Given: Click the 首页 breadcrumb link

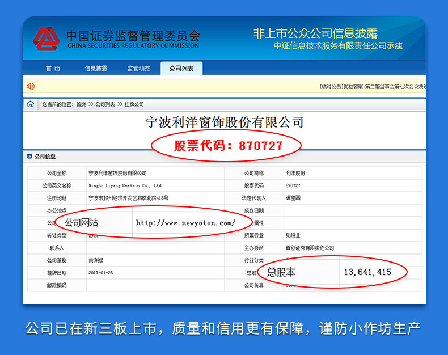Looking at the screenshot, I should 81,104.
